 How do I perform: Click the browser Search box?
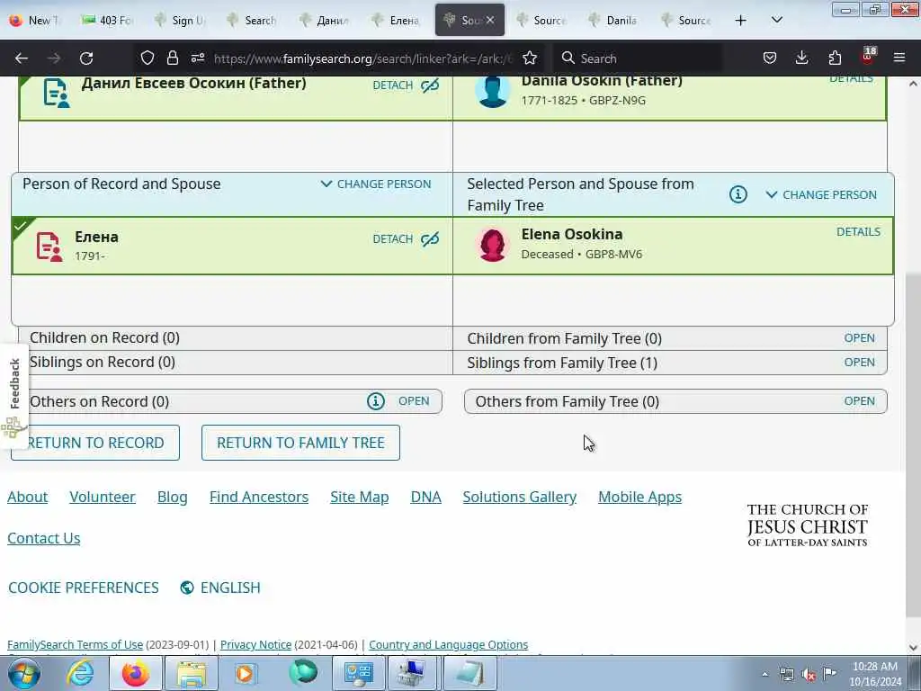click(x=640, y=58)
